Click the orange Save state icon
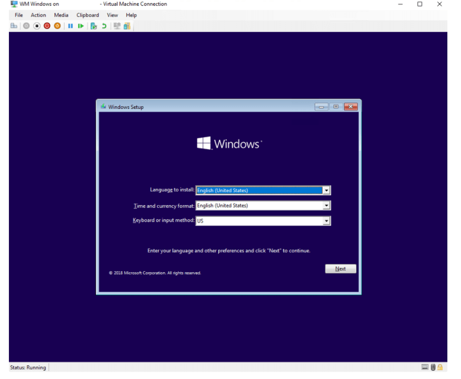461x379 pixels. (57, 26)
